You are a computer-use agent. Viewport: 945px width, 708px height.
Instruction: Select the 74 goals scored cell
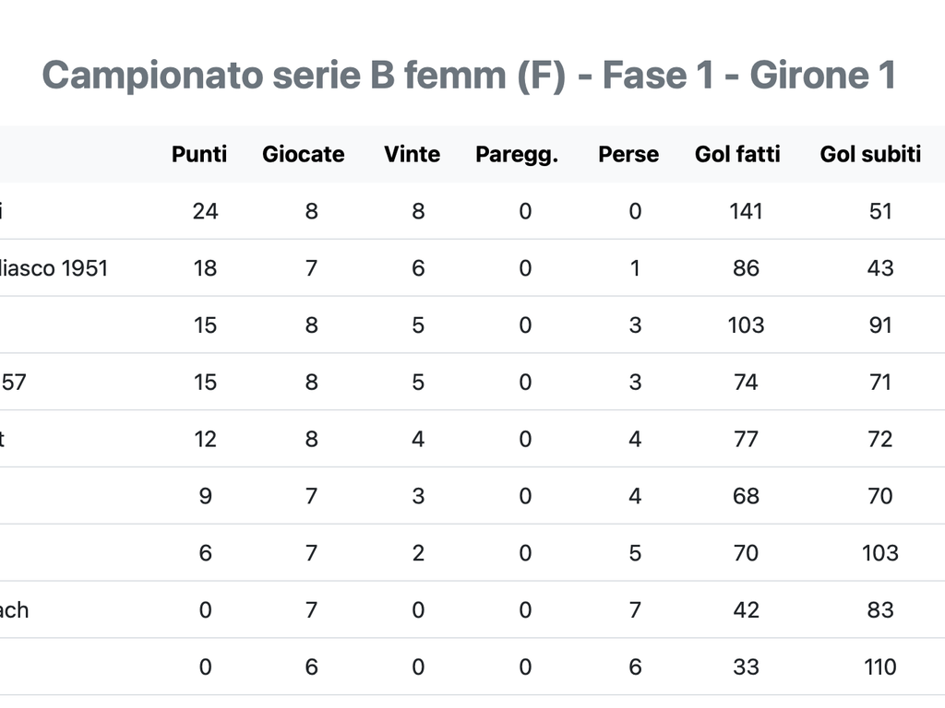(746, 383)
